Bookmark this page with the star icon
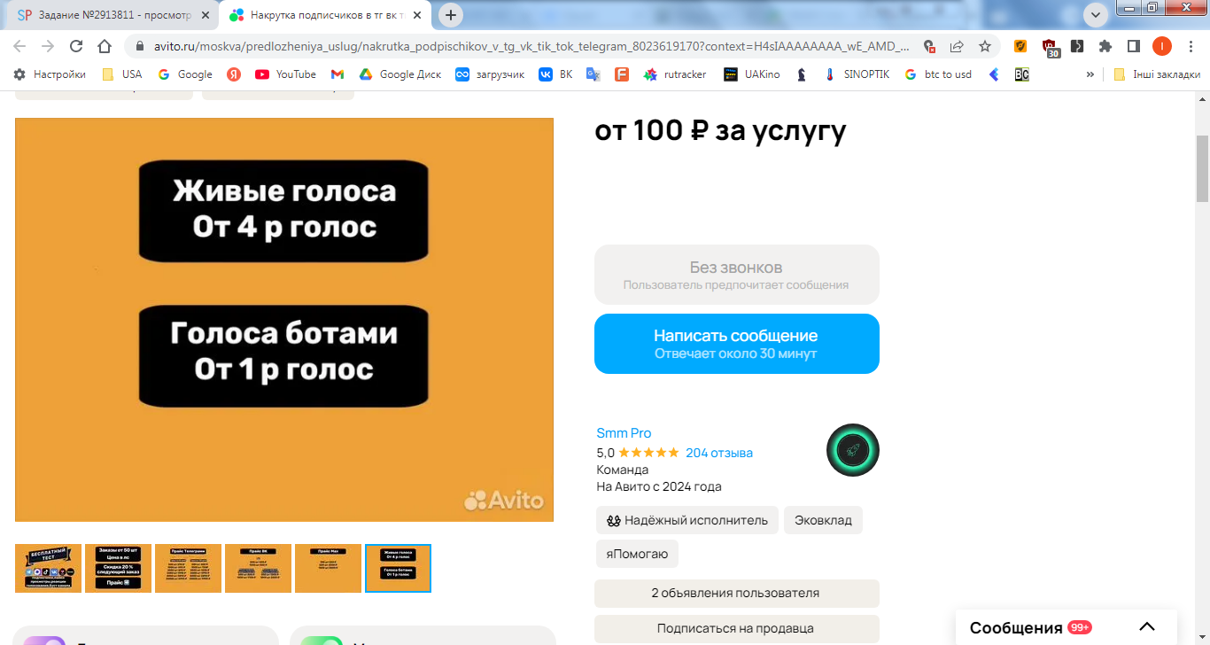 (x=984, y=46)
